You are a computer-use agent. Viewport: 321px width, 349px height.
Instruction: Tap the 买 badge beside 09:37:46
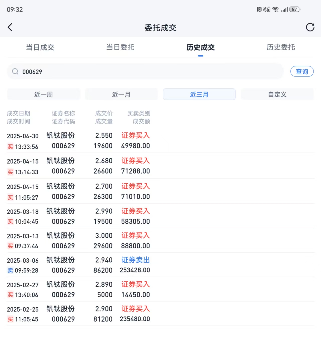tap(10, 246)
